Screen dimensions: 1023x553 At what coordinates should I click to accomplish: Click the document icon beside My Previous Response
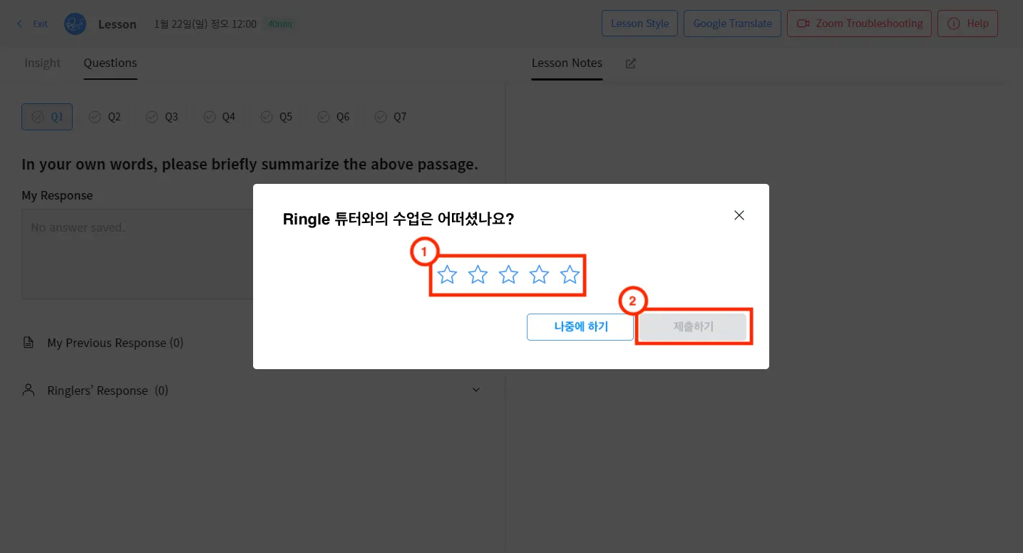pos(29,343)
